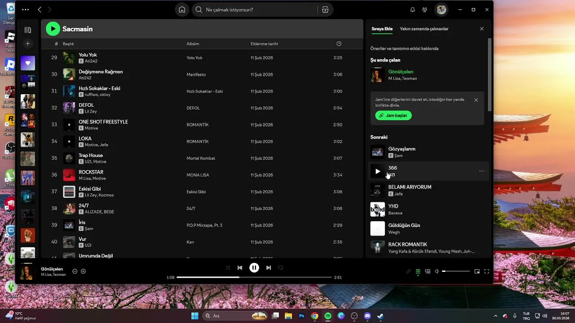
Task: Open the Gönülçelen now playing link
Action: click(x=401, y=71)
